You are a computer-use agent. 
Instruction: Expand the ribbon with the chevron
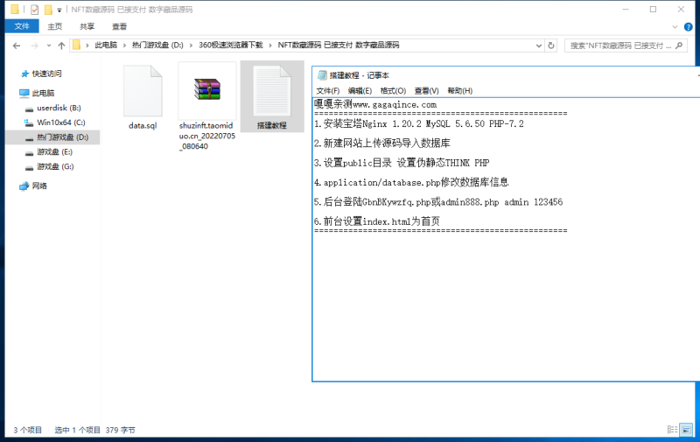pos(675,27)
